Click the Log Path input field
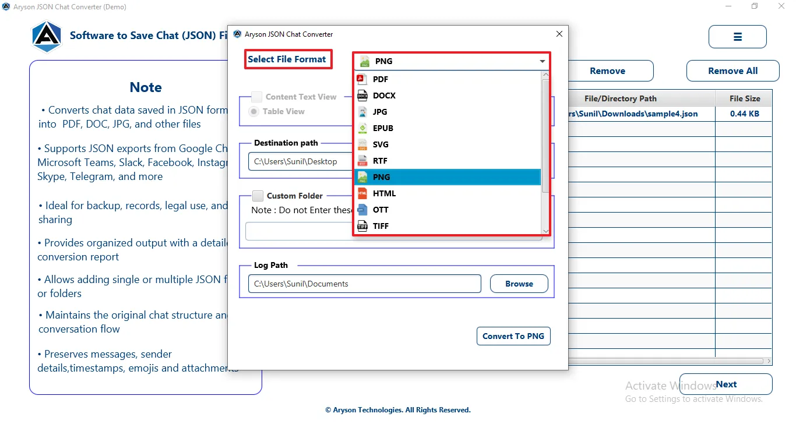 point(365,284)
